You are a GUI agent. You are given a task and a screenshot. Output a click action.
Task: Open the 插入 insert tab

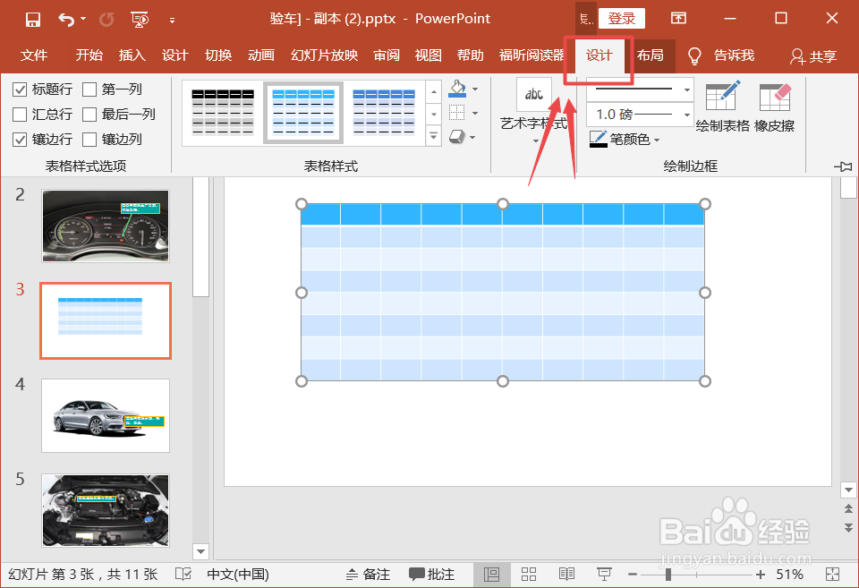(x=132, y=55)
